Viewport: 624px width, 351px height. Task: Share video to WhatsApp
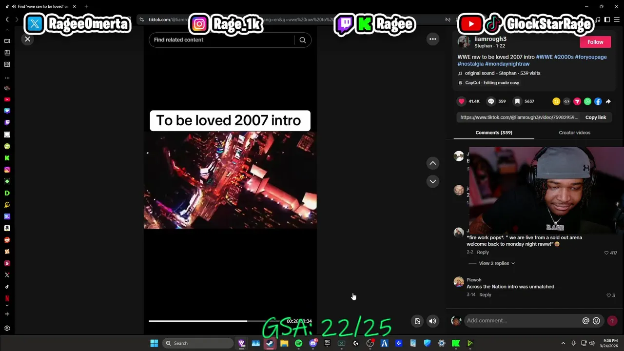pos(587,101)
